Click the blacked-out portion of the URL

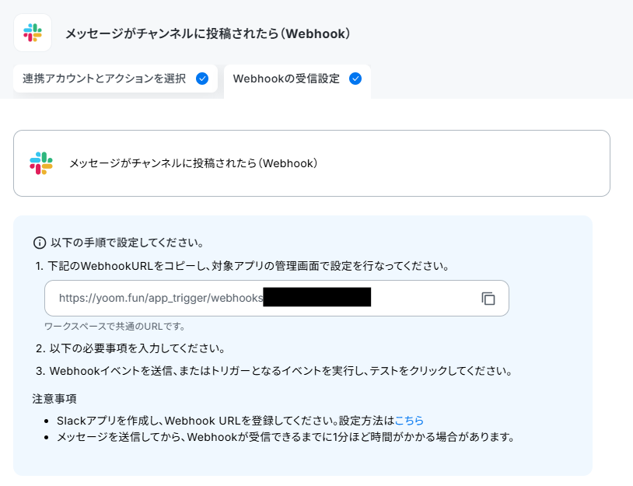317,297
